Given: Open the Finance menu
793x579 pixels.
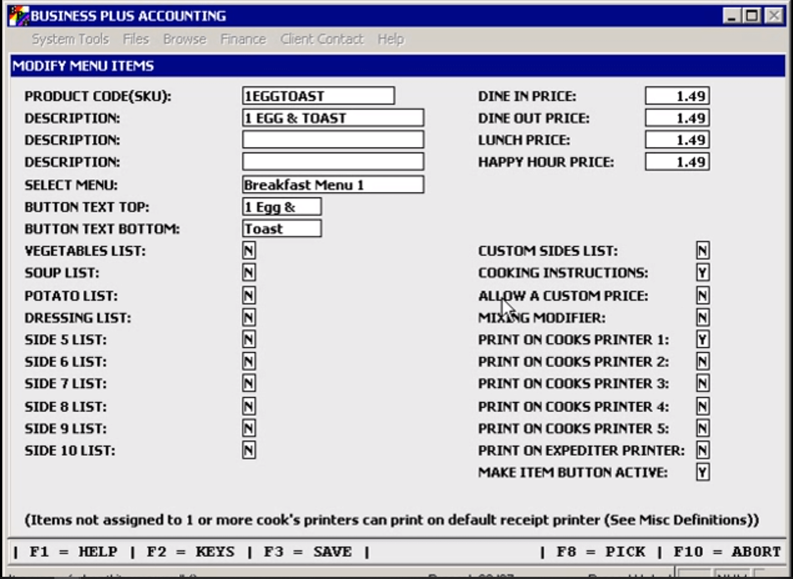Looking at the screenshot, I should click(x=243, y=39).
